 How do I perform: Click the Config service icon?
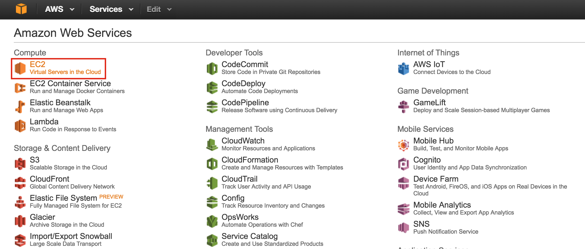[x=212, y=202]
